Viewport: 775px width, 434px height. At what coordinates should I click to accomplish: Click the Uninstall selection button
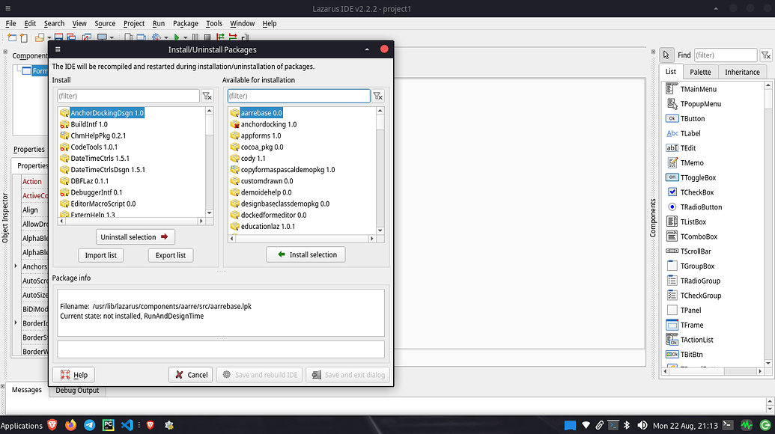(x=135, y=236)
